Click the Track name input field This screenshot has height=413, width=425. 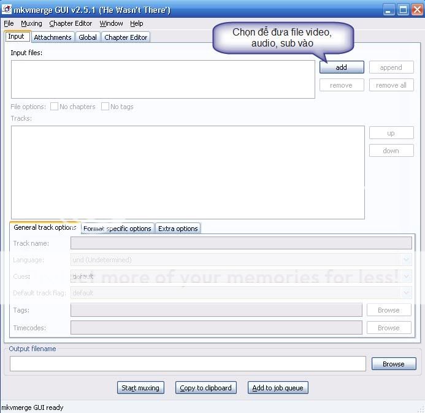[x=241, y=243]
